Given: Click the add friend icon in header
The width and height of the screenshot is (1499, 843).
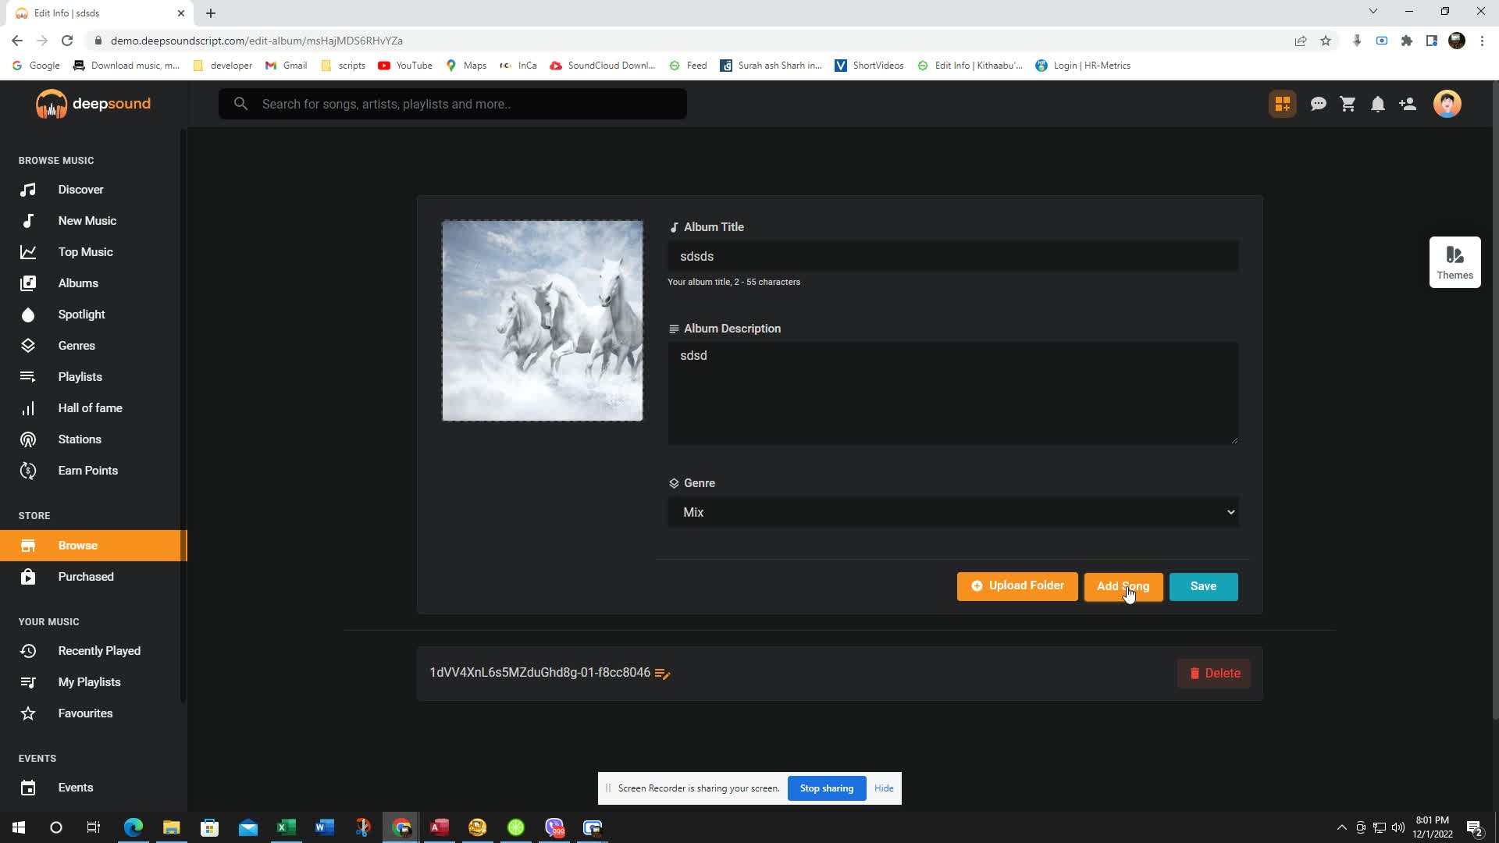Looking at the screenshot, I should [x=1408, y=104].
